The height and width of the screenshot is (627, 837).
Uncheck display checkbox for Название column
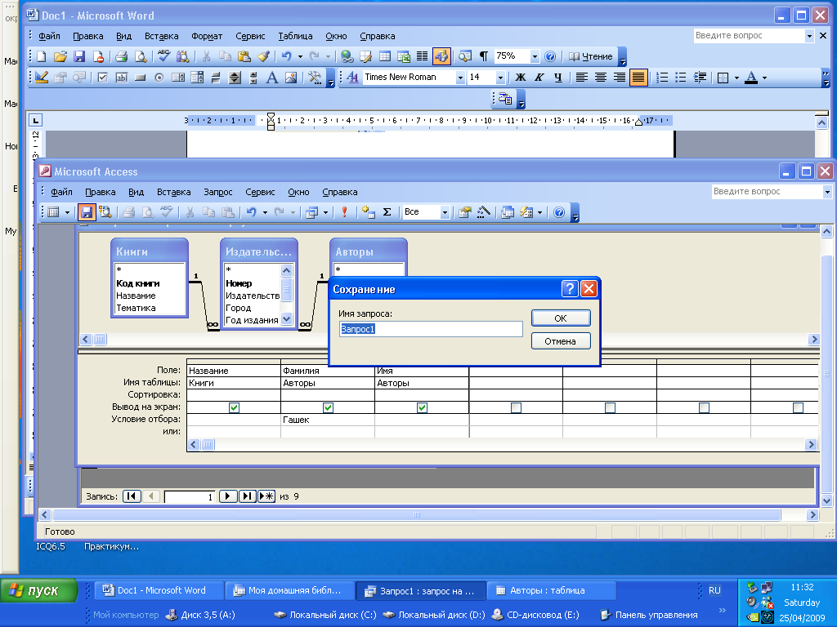pos(234,407)
